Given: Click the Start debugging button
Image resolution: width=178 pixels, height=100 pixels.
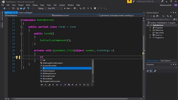Looking at the screenshot, I should pyautogui.click(x=67, y=8).
